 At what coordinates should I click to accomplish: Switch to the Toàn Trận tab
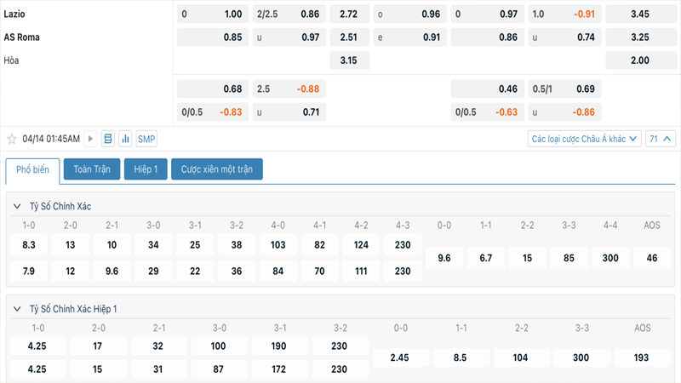click(92, 169)
